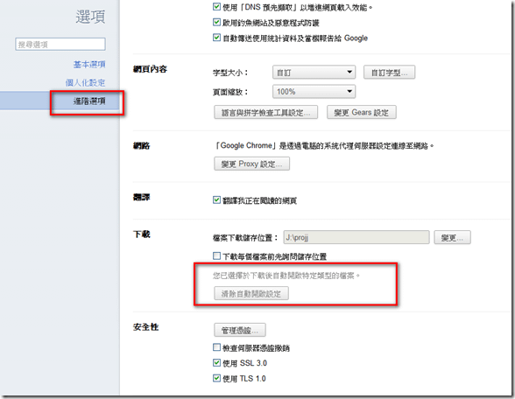515x399 pixels.
Task: Expand the page zoom 100% dropdown
Action: (x=314, y=92)
